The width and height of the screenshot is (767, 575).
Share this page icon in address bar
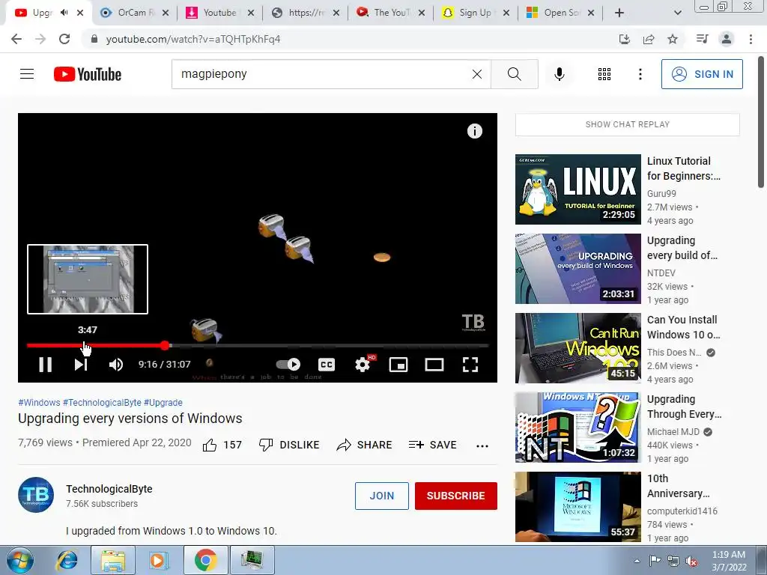pos(649,39)
